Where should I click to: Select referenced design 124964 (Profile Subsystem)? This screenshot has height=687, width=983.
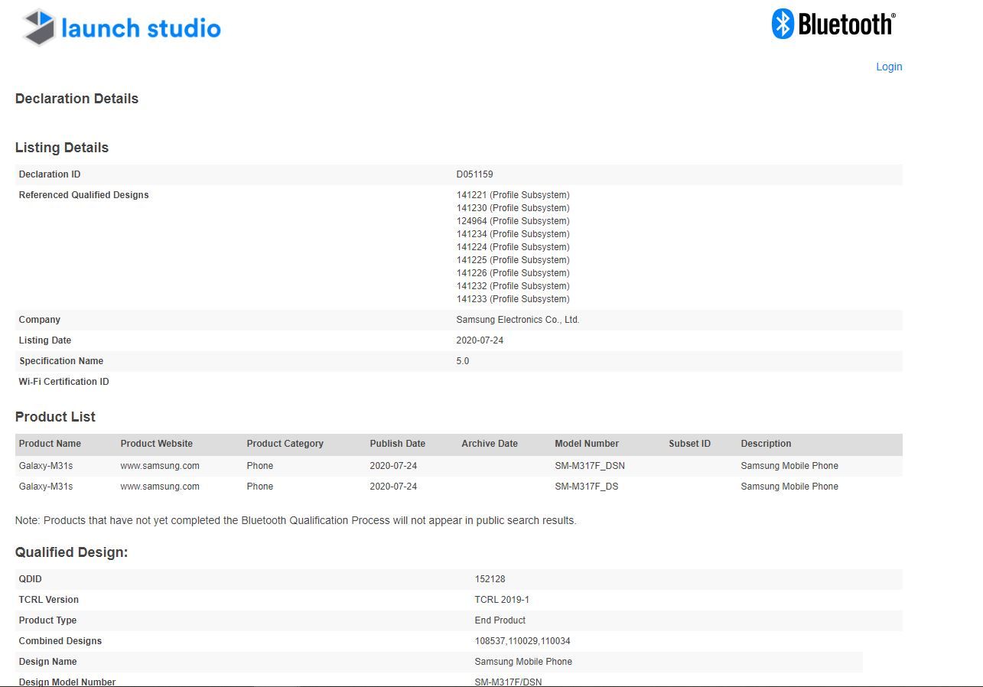[513, 221]
